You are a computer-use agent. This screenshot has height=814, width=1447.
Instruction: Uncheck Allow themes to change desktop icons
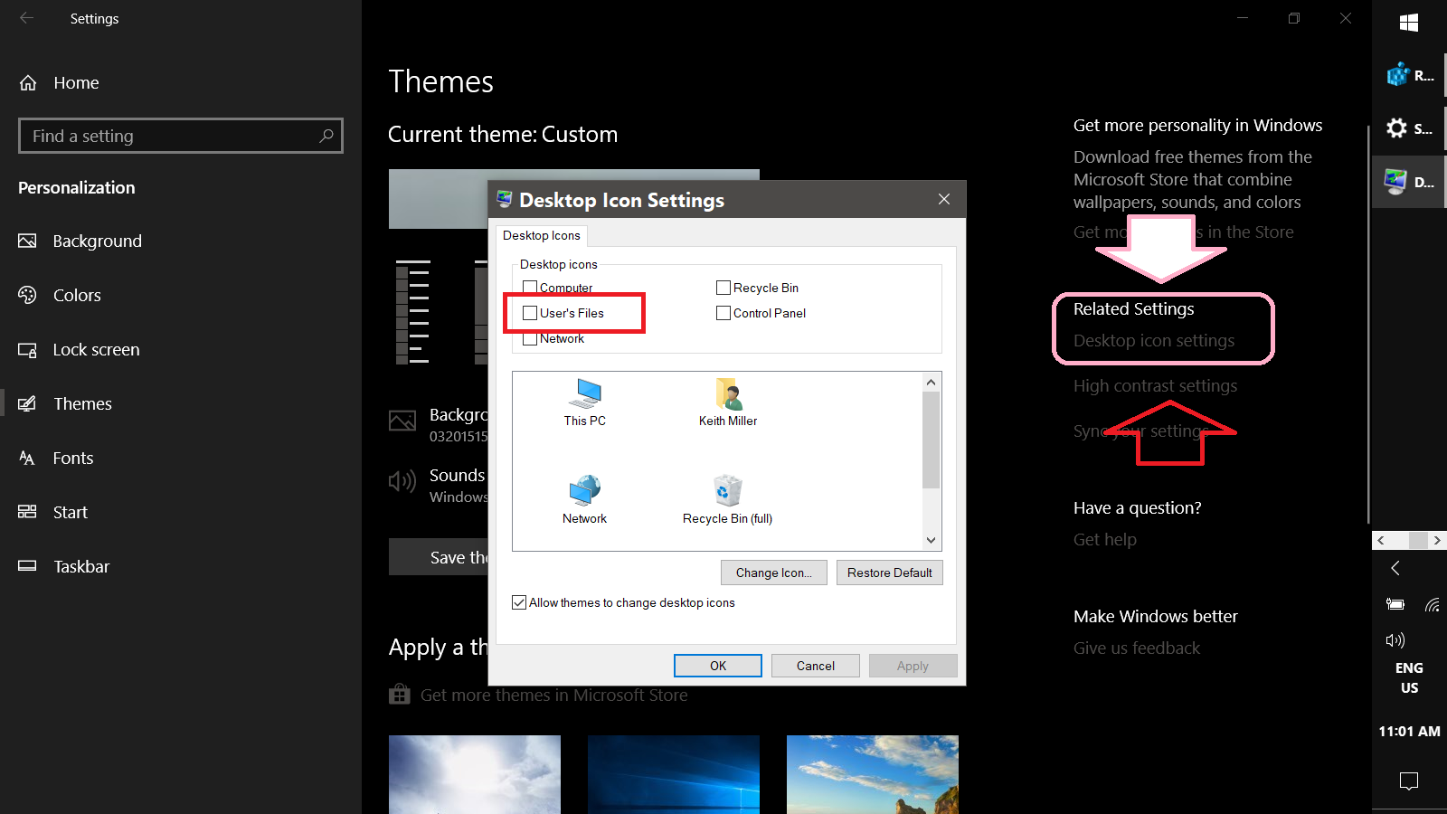click(519, 602)
